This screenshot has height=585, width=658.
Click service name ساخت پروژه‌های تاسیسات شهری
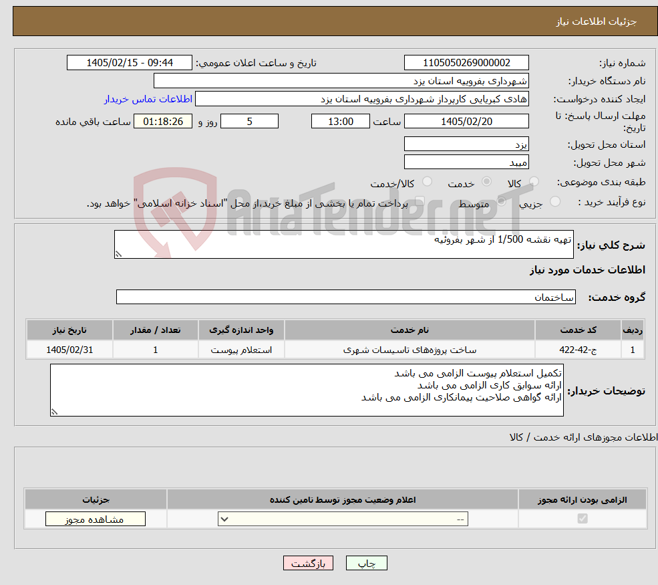click(409, 350)
